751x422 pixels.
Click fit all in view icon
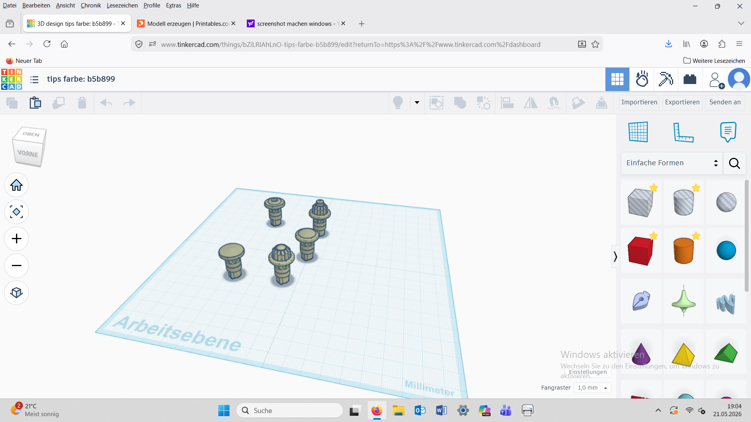point(16,212)
